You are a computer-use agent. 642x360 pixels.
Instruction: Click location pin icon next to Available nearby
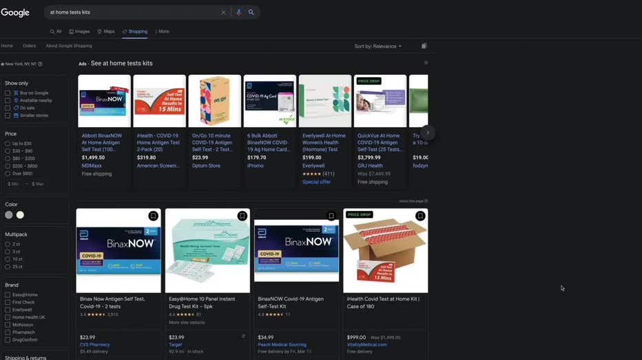(x=16, y=100)
